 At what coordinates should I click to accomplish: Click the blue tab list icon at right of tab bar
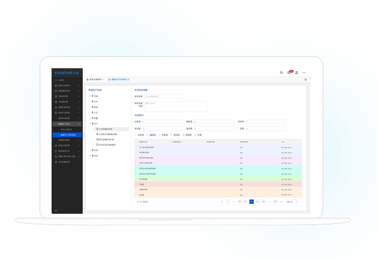[x=306, y=80]
